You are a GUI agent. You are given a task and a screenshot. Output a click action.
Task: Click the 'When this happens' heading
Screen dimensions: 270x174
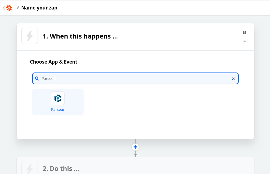80,36
